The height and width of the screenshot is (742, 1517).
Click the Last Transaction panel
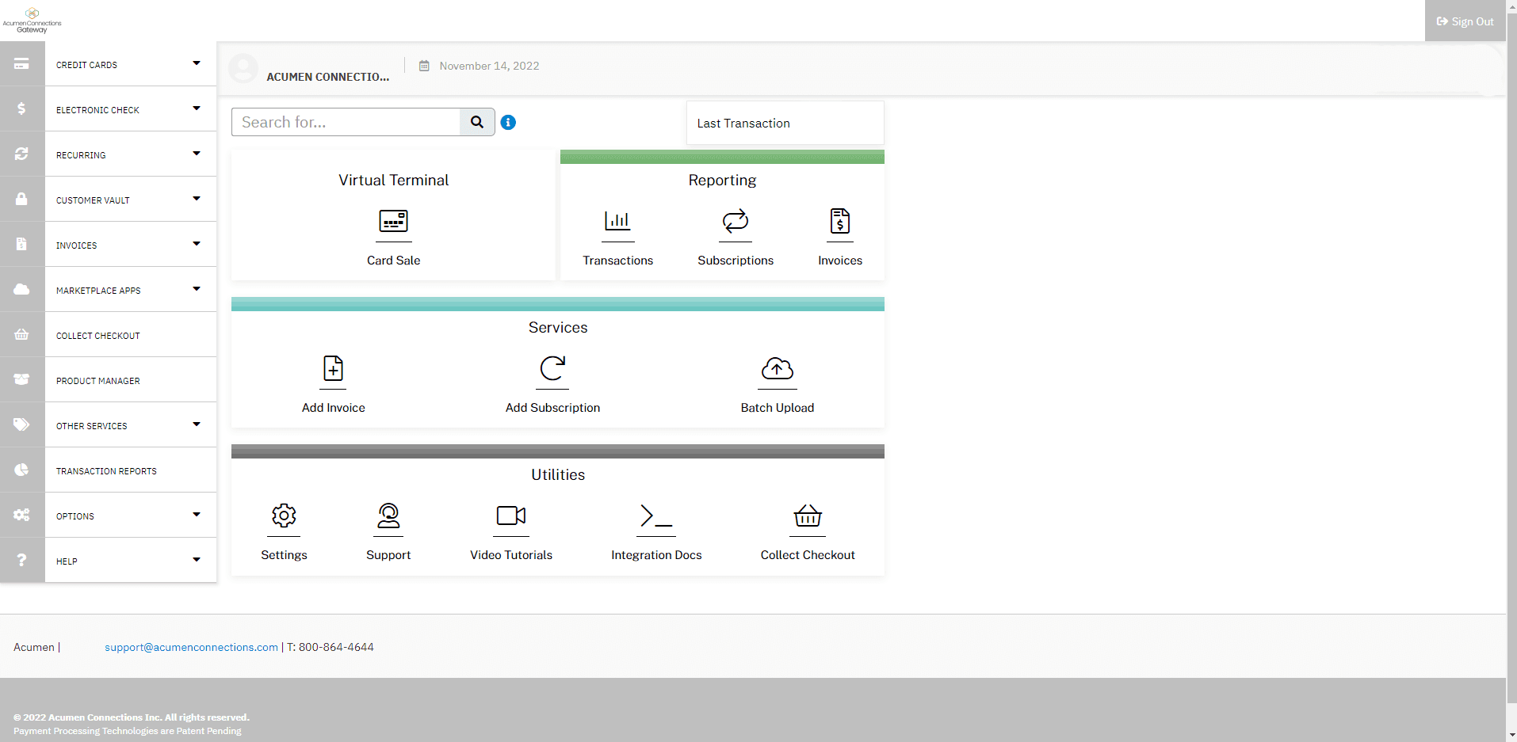click(x=785, y=123)
